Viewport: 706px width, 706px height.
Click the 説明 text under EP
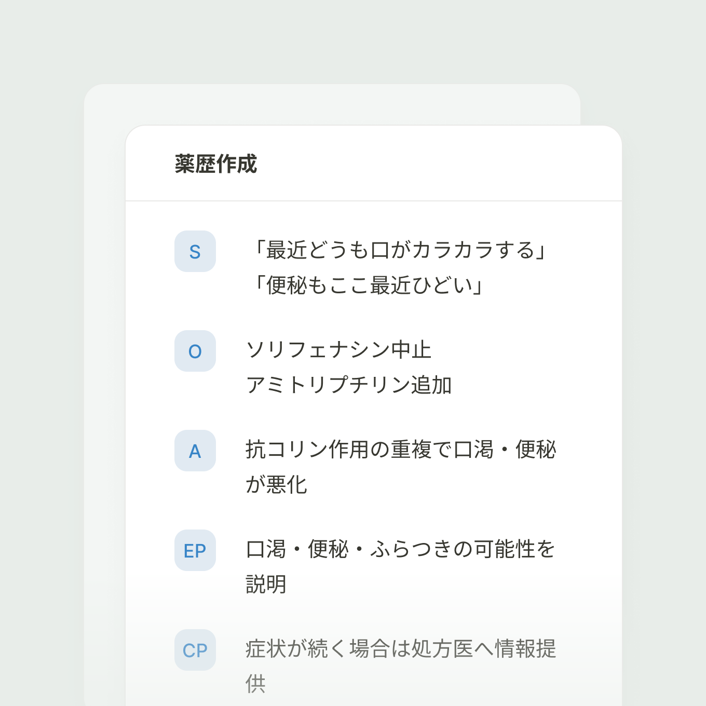click(266, 585)
